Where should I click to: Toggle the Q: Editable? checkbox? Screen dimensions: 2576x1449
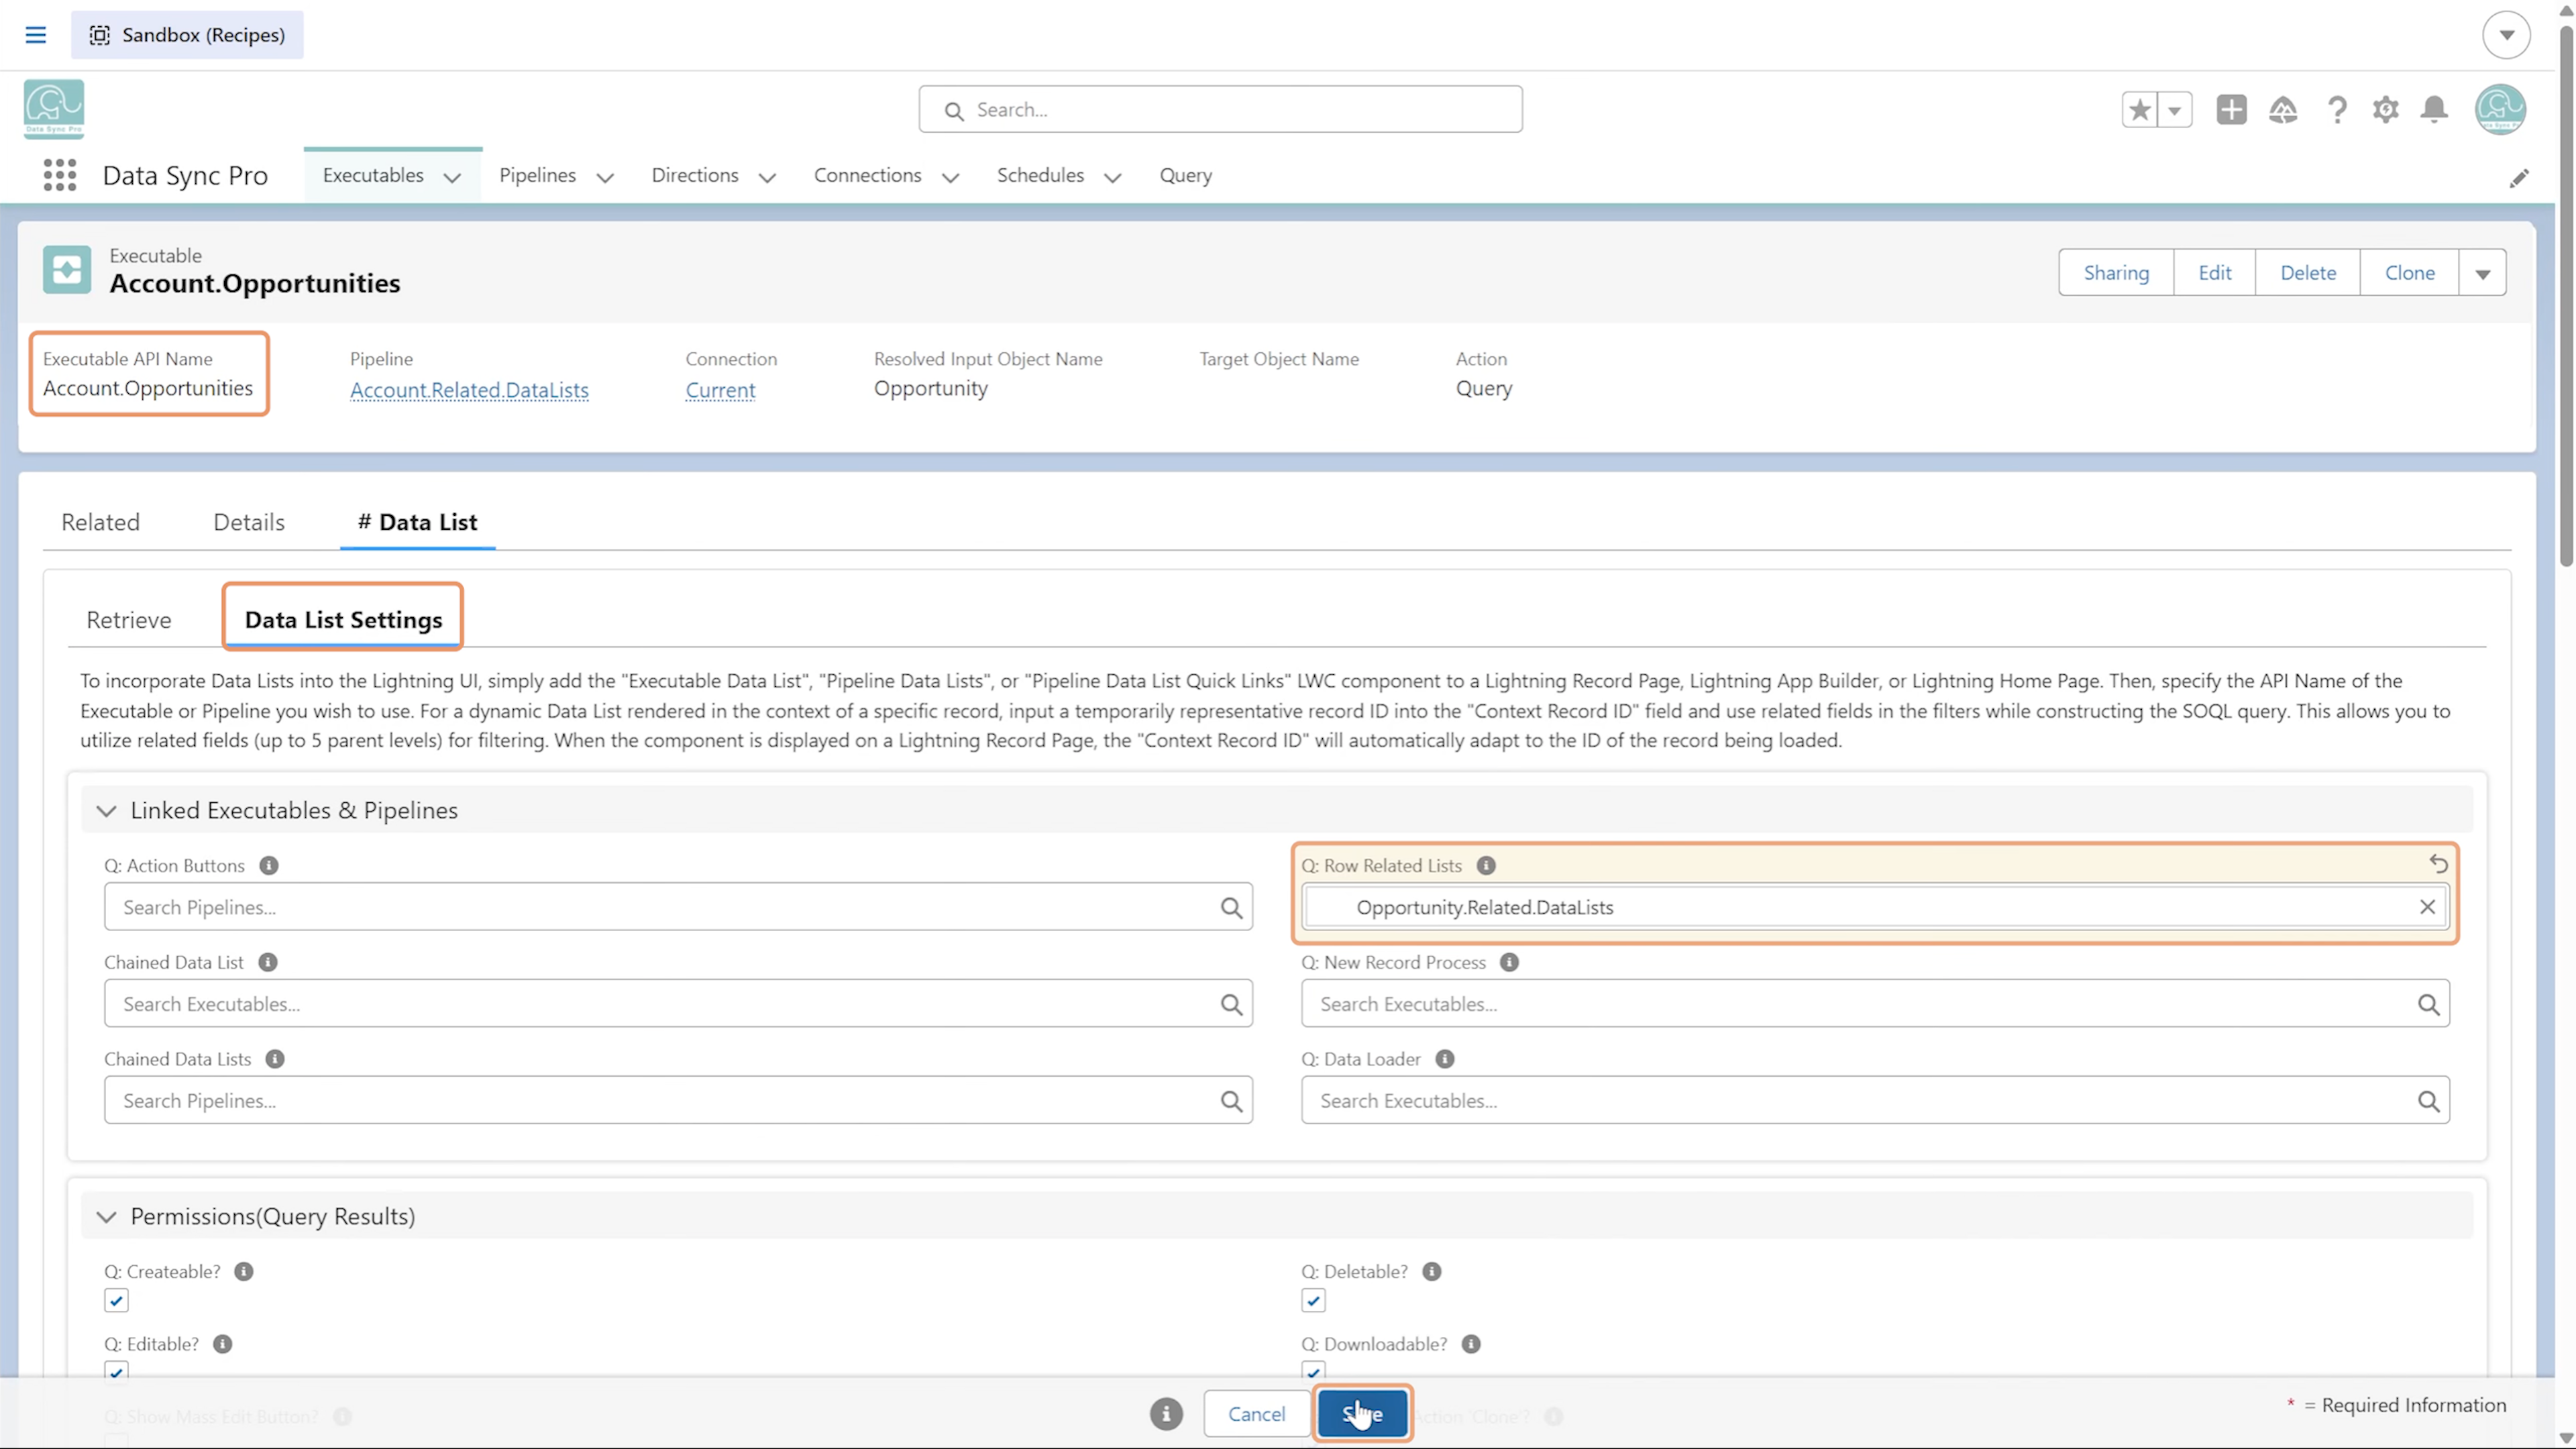point(116,1372)
